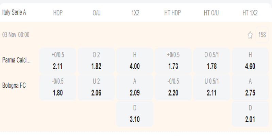The image size is (272, 136).
Task: Bet Over 2 goals at 1.82
Action: click(x=96, y=61)
